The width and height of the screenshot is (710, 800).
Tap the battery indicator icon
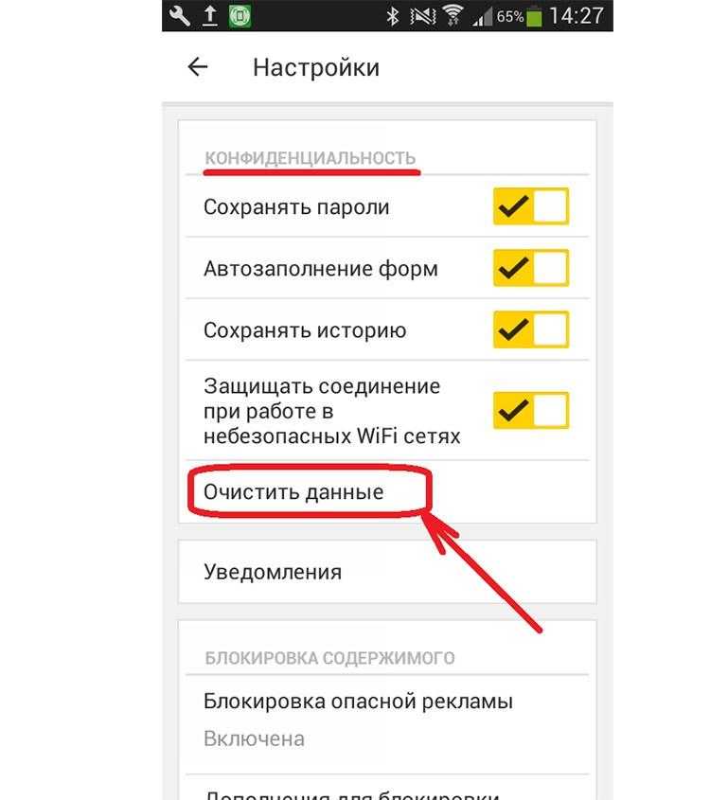(534, 17)
